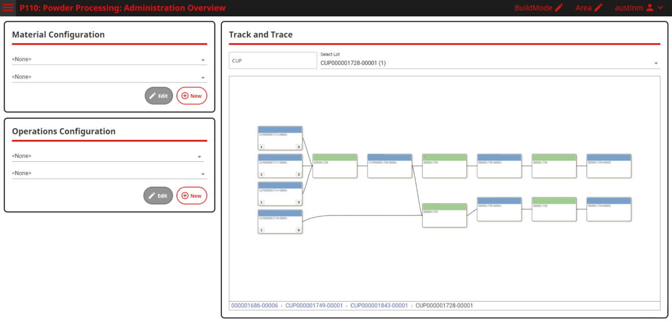
Task: Click the austinm user profile icon
Action: click(649, 8)
